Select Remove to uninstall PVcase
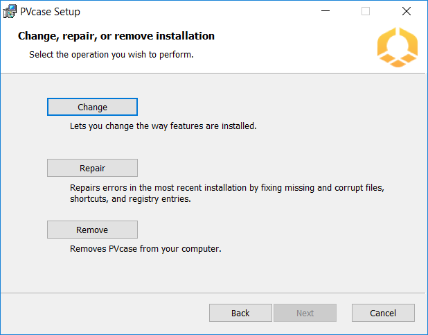Screen dimensions: 428x335 (x=92, y=230)
